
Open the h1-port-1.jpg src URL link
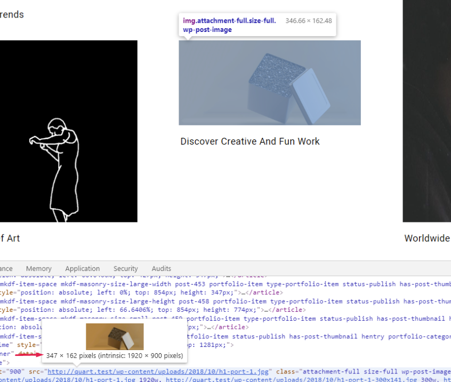coord(159,371)
